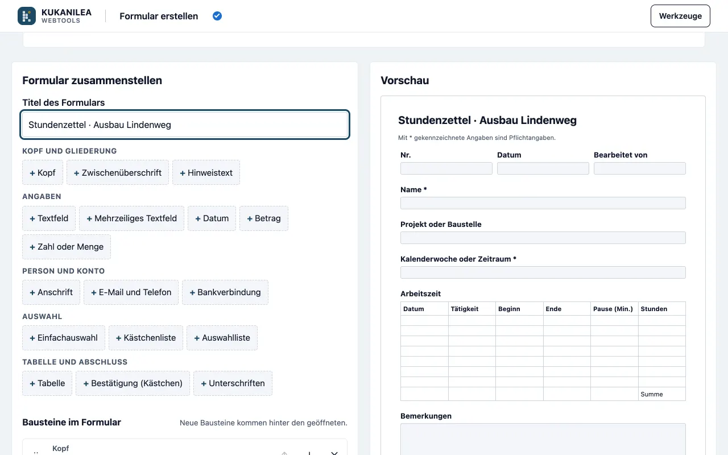Add a Betrag field block
The height and width of the screenshot is (455, 728).
point(264,218)
